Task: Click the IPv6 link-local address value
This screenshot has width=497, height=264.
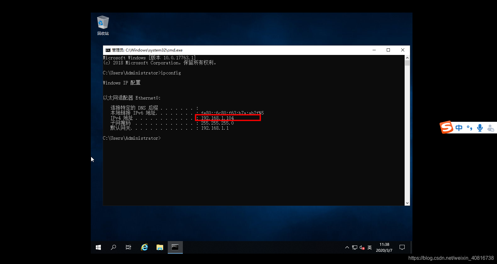Action: coord(232,113)
